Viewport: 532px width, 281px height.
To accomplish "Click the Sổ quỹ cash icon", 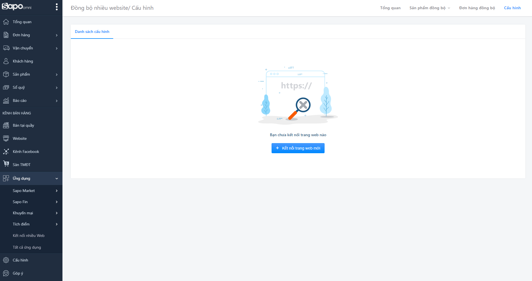I will pos(6,87).
